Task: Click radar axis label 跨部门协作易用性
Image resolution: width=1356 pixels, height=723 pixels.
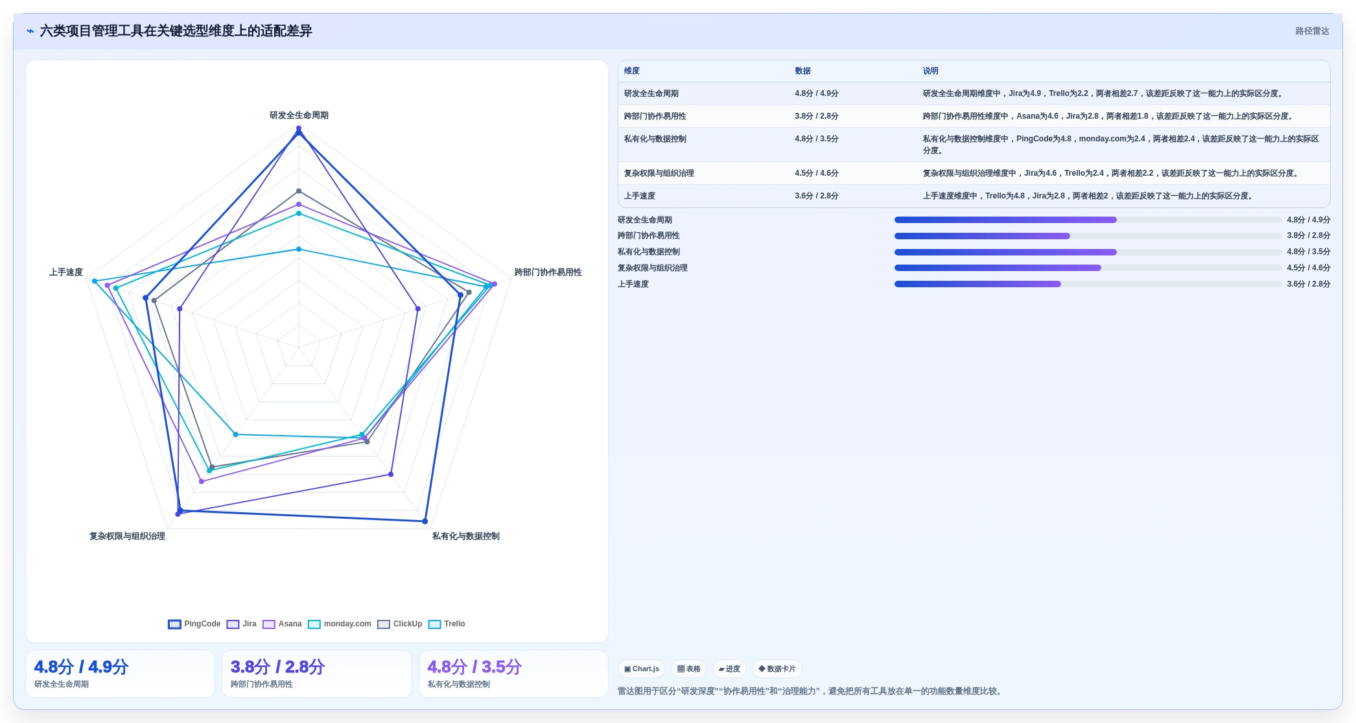Action: (x=548, y=272)
